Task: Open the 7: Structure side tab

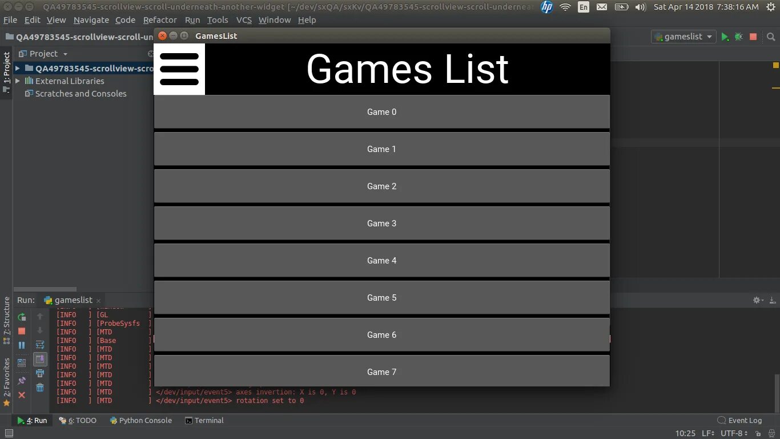Action: tap(7, 320)
